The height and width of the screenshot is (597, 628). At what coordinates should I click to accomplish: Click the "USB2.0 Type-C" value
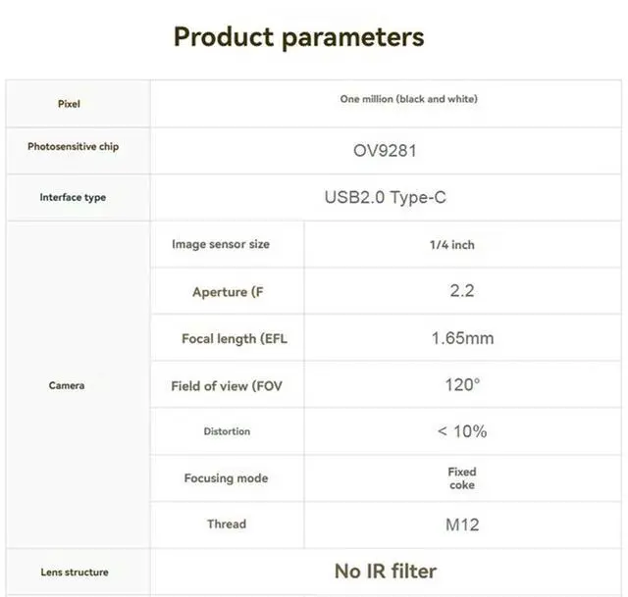pyautogui.click(x=386, y=197)
